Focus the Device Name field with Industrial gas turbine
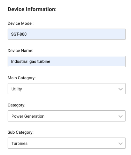131x155 pixels. [x=67, y=61]
